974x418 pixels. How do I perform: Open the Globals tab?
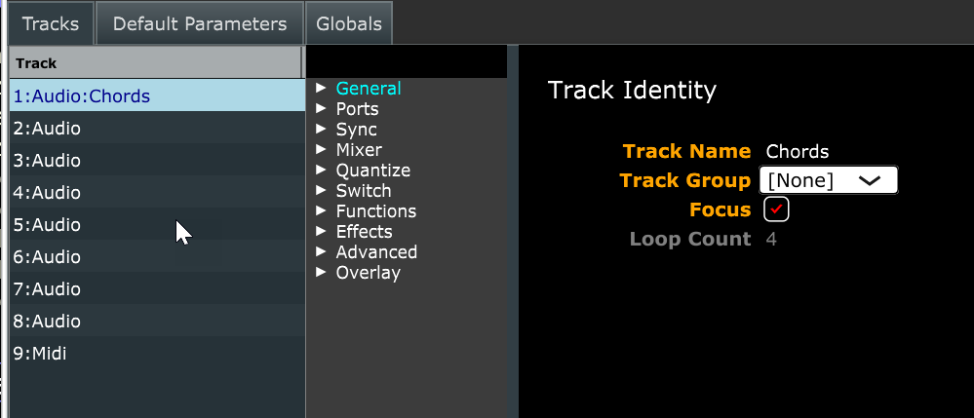click(349, 23)
